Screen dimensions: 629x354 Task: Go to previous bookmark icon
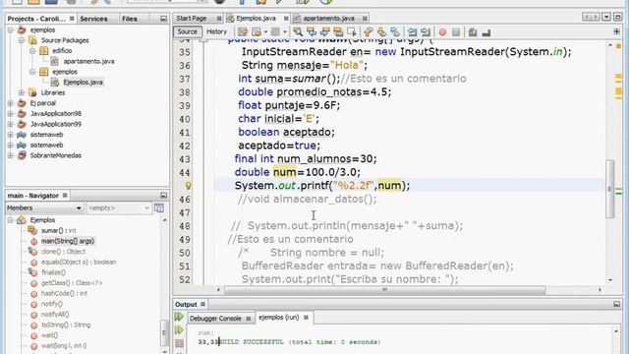[x=368, y=31]
